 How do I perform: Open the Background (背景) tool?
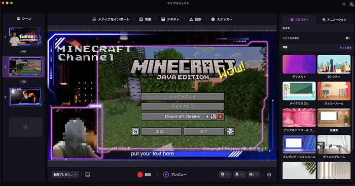145,19
